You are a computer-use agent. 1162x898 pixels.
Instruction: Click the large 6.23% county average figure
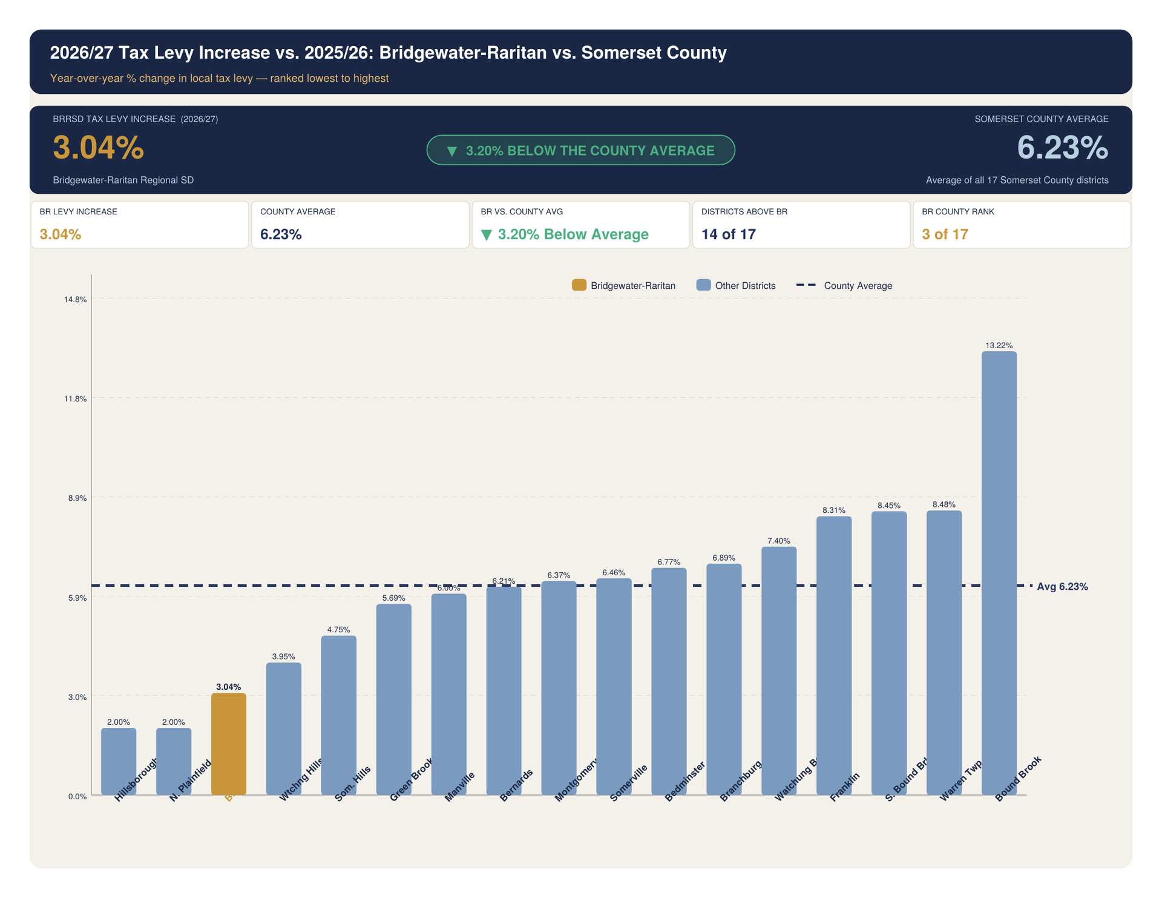(x=1062, y=148)
